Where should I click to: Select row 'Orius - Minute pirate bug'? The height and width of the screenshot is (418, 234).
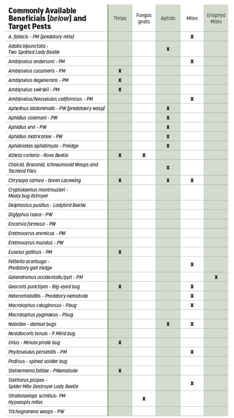point(117,342)
